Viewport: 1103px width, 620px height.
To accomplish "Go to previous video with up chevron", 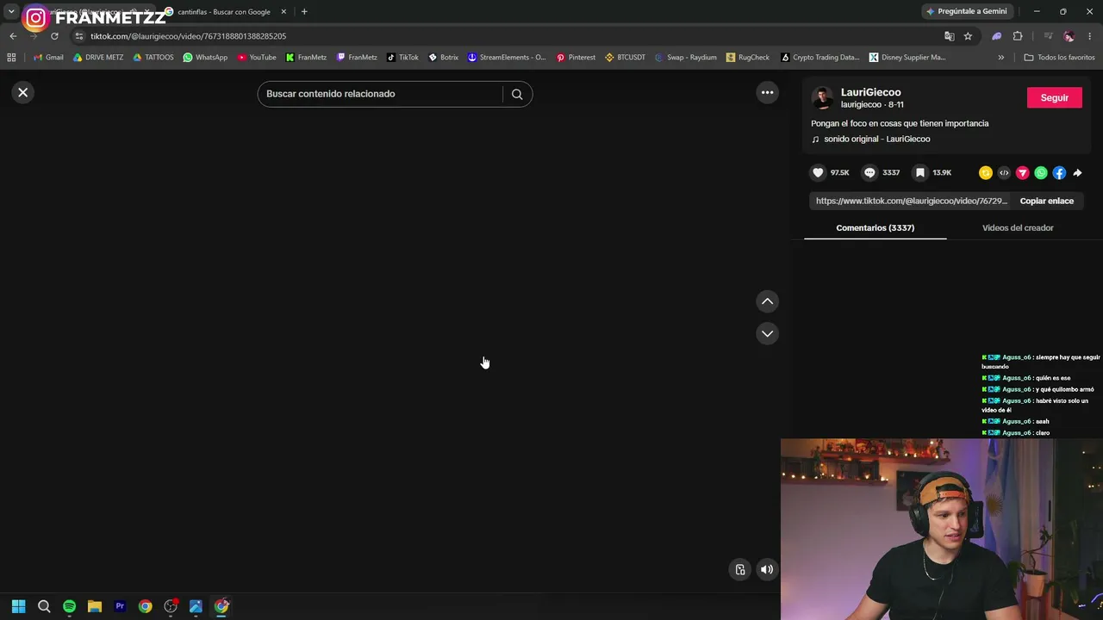I will pyautogui.click(x=767, y=301).
